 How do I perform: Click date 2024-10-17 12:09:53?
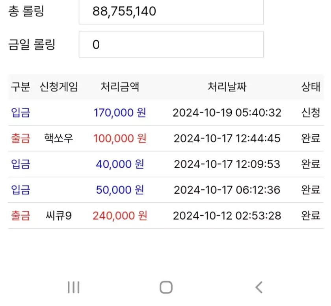coord(227,164)
